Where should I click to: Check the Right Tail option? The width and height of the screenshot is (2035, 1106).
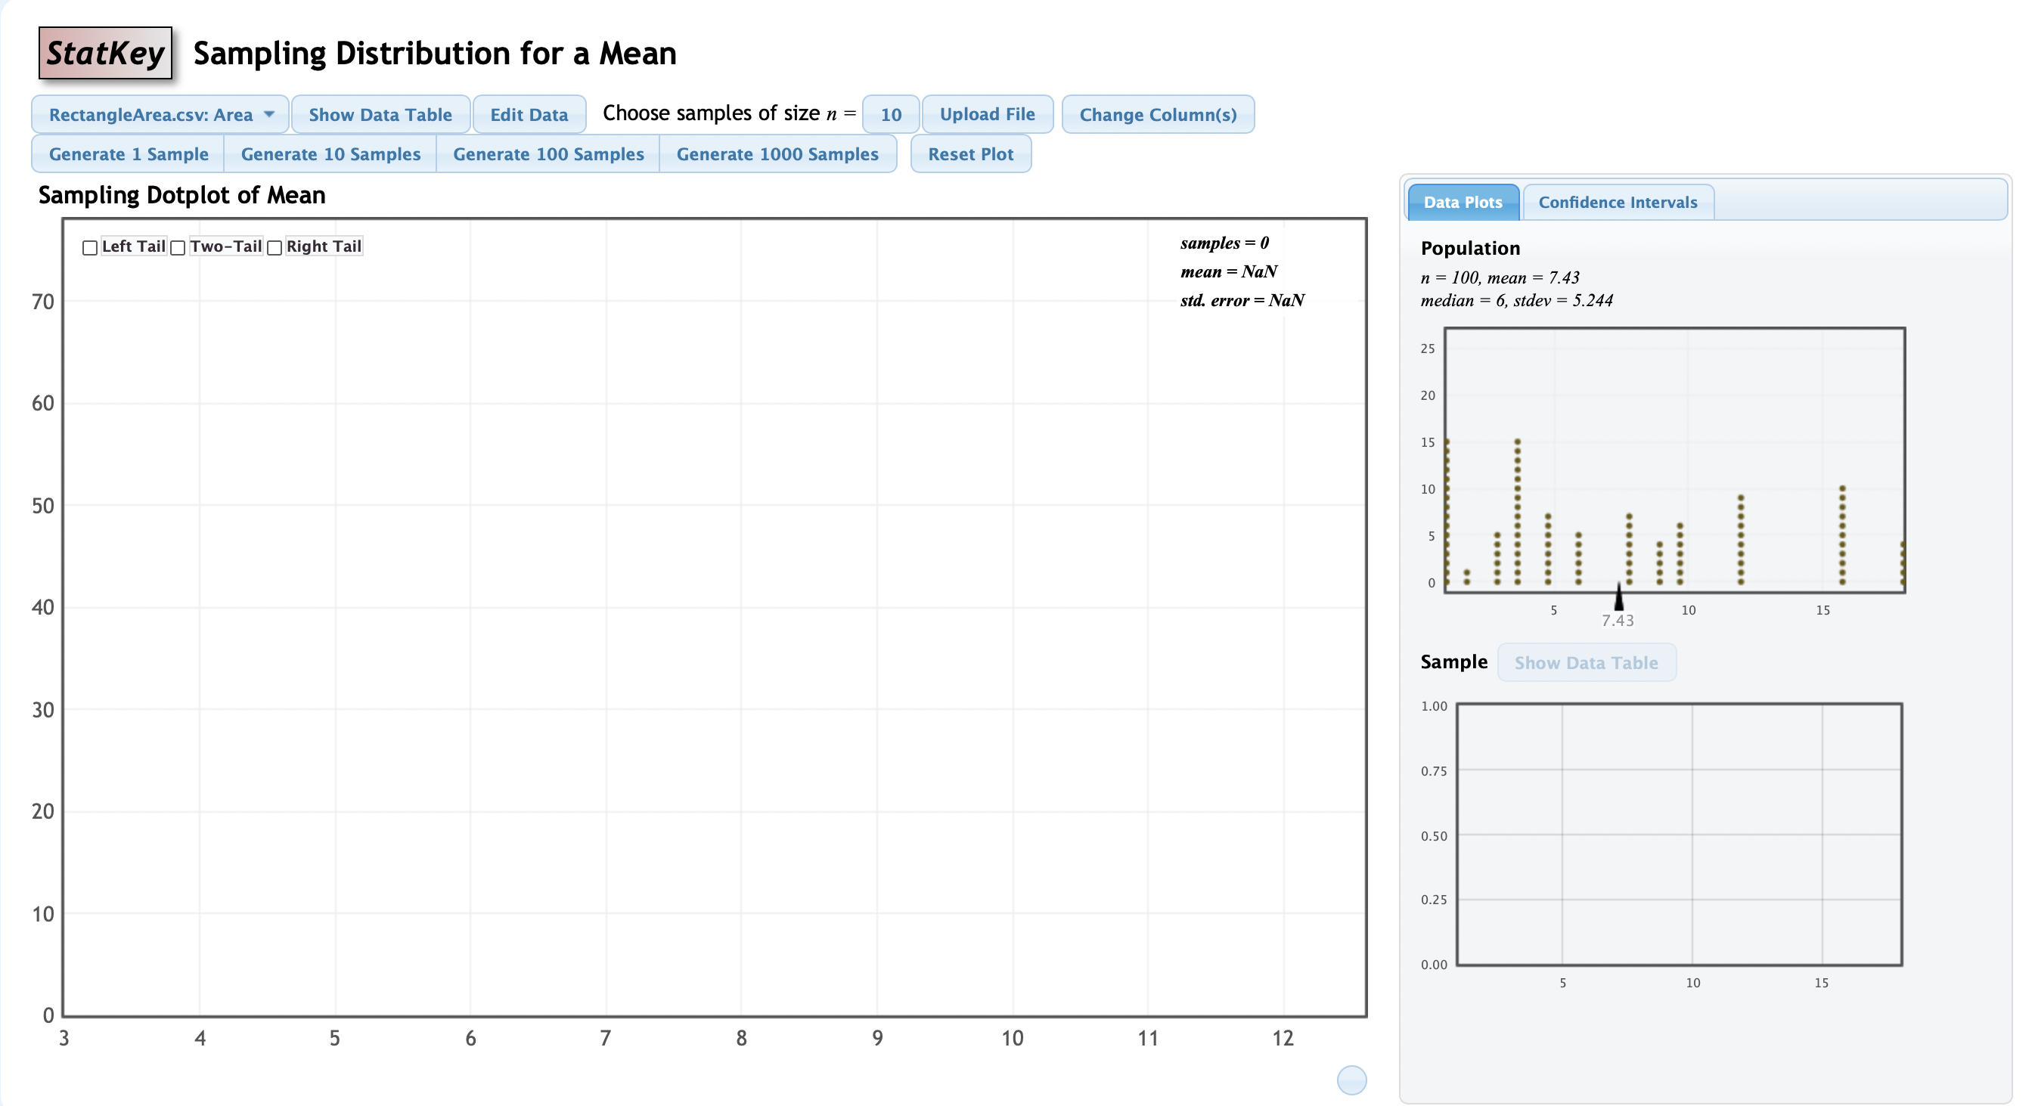click(275, 248)
